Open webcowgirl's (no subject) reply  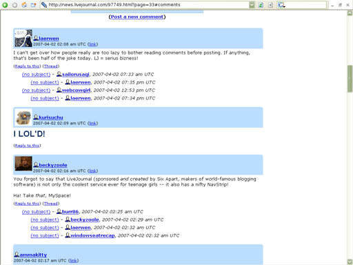[x=36, y=90]
